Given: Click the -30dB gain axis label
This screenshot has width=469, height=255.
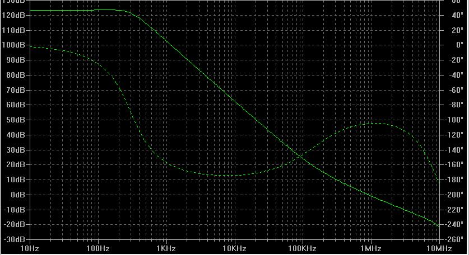Looking at the screenshot, I should 13,239.
